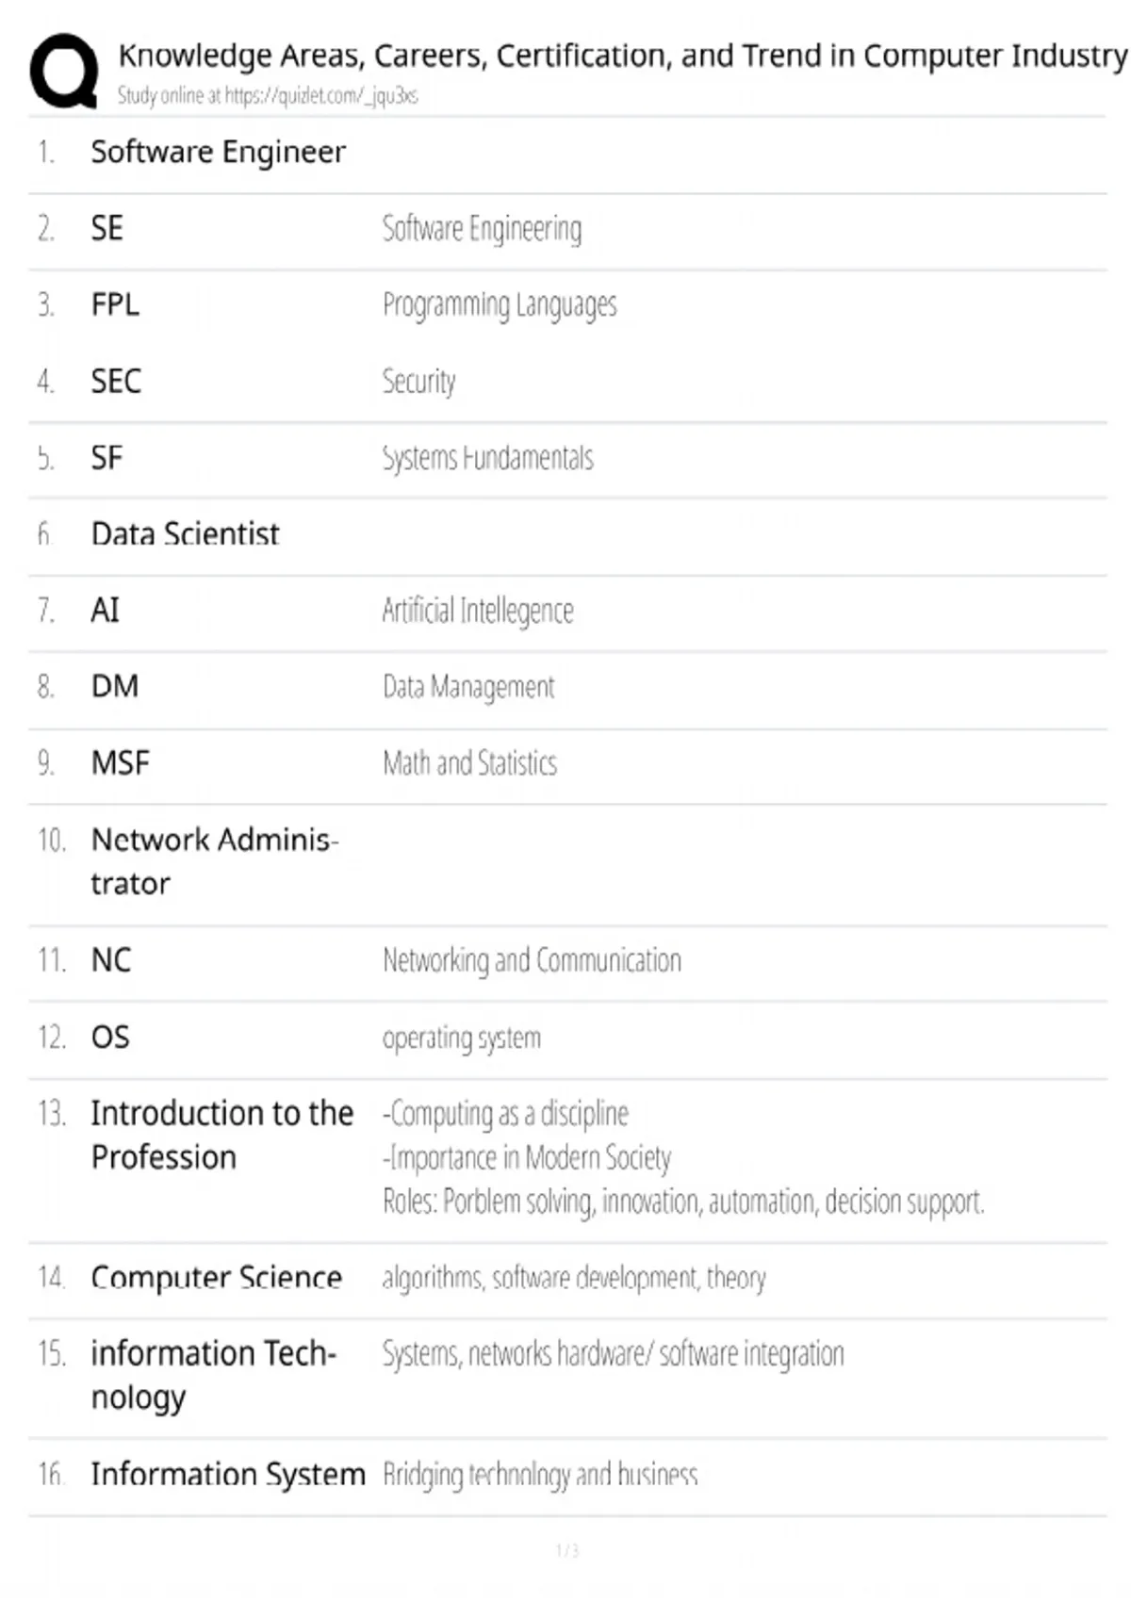This screenshot has width=1131, height=1602.
Task: Click the page title about Computer Industry
Action: click(622, 56)
